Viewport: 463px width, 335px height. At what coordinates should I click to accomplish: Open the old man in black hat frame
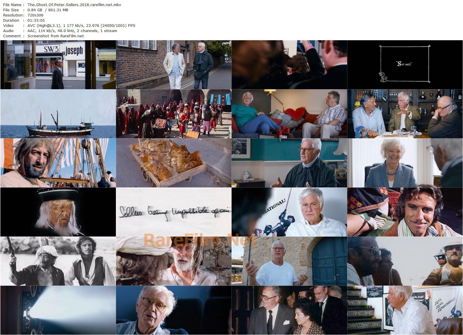tap(58, 212)
